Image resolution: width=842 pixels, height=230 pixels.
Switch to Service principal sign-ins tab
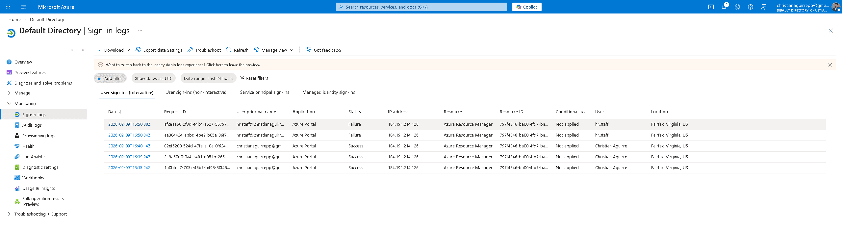[265, 92]
